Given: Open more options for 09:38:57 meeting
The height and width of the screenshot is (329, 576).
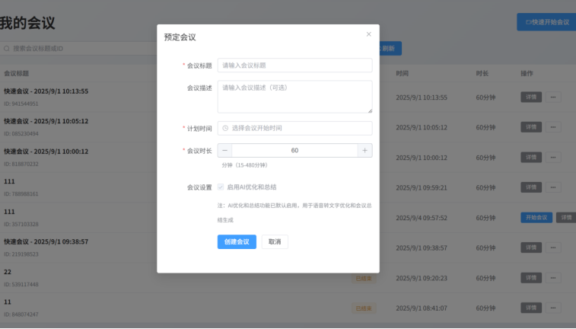Looking at the screenshot, I should pos(553,248).
